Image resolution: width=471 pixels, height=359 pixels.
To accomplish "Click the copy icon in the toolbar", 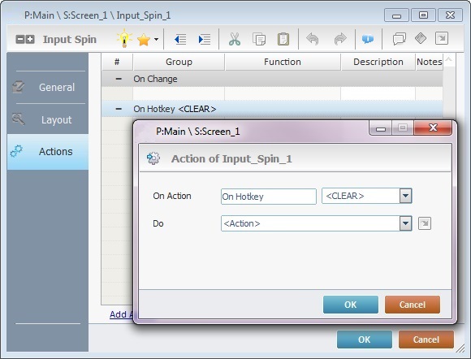I will (259, 39).
